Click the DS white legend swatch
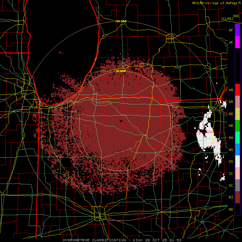Viewport: 242px width, 242px height. pos(237,161)
